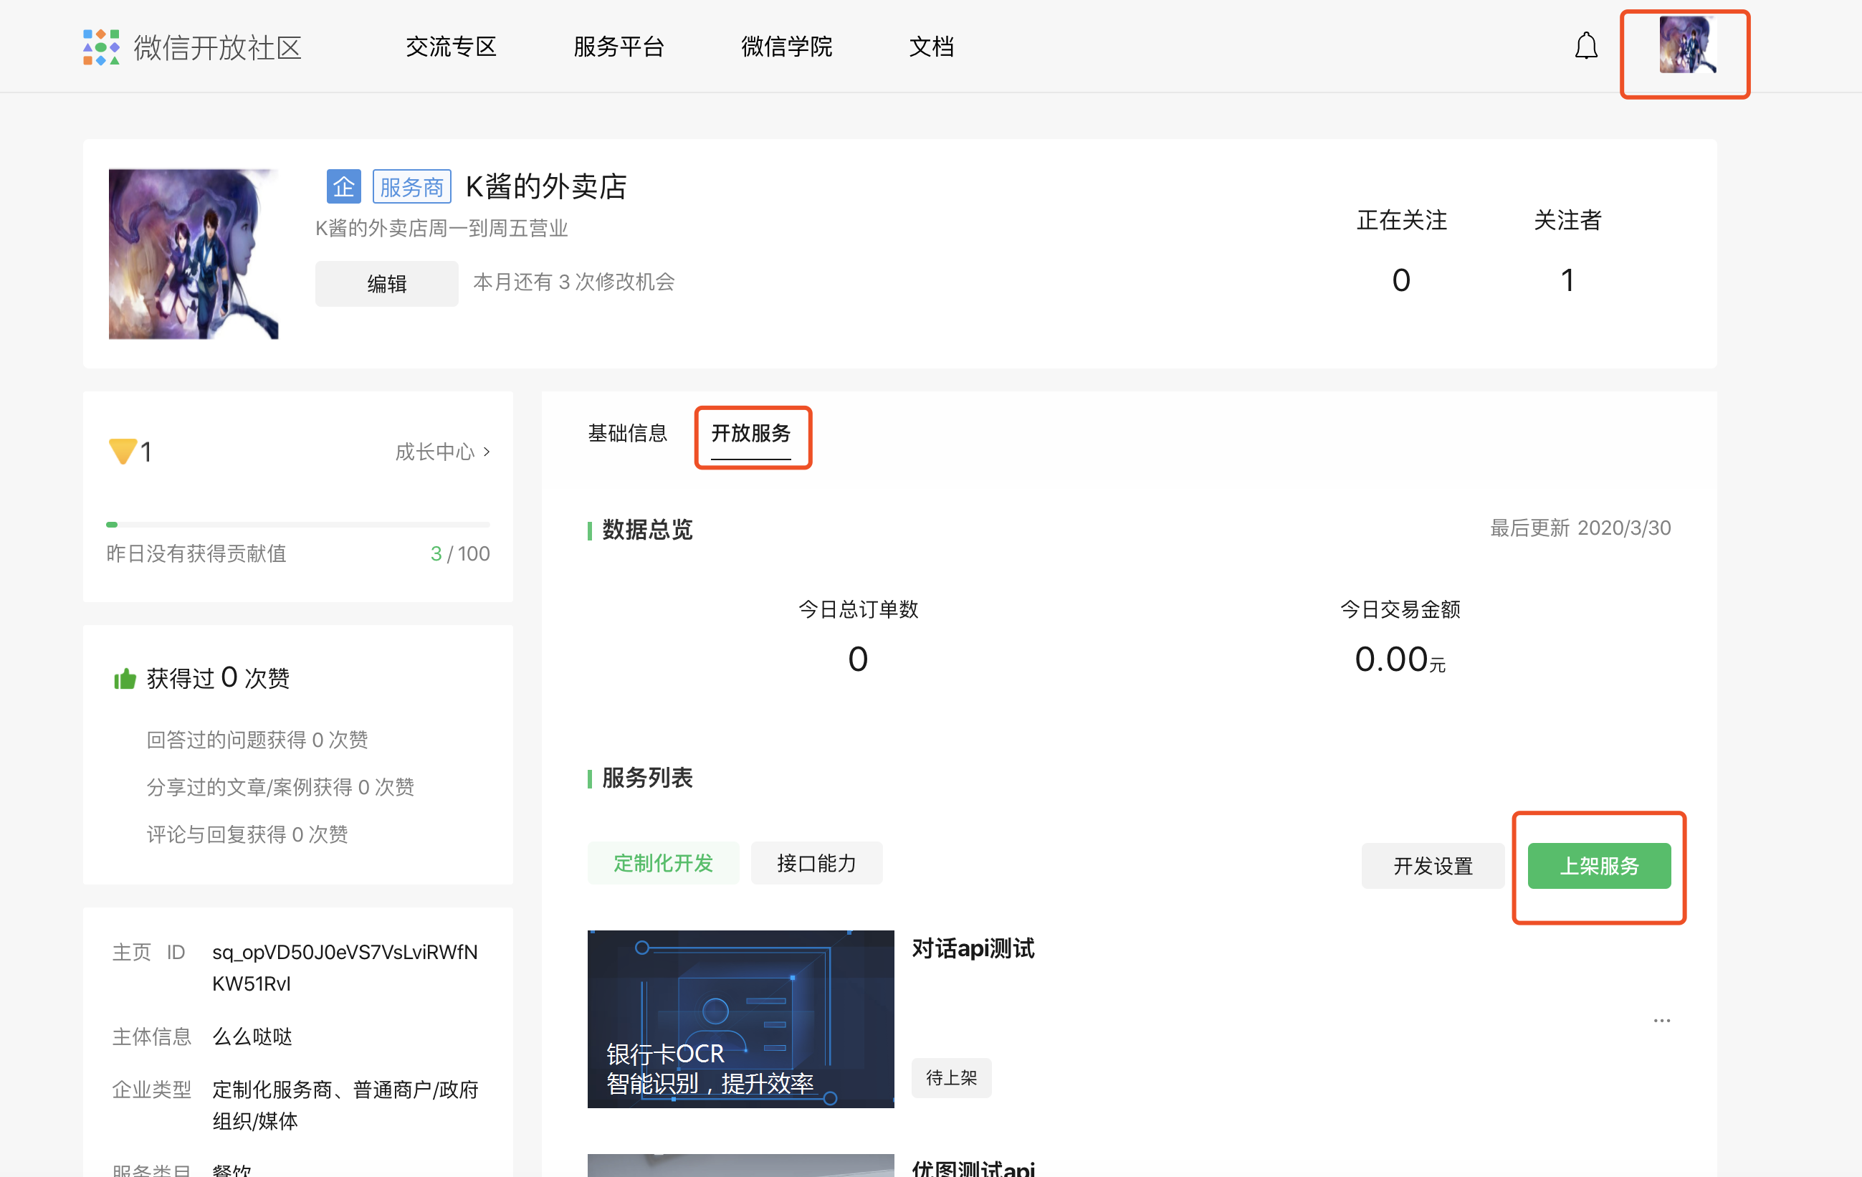This screenshot has height=1177, width=1862.
Task: Switch to the 基础信息 tab
Action: click(627, 433)
